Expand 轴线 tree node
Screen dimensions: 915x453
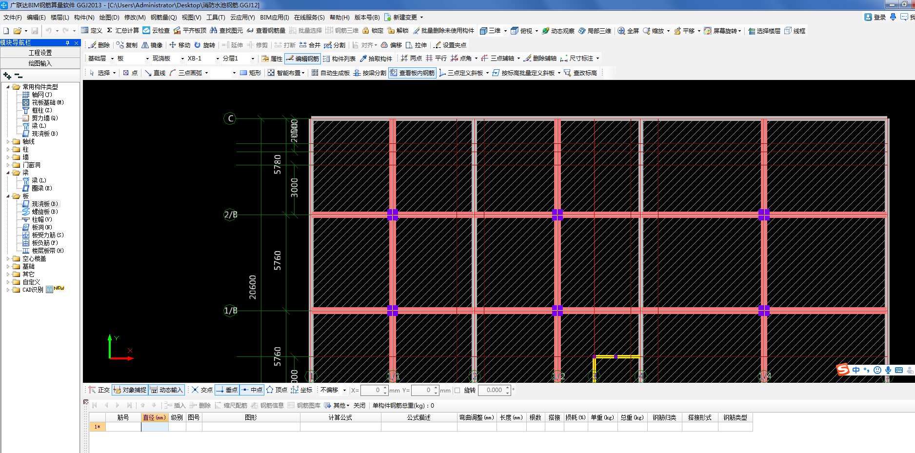[8, 141]
